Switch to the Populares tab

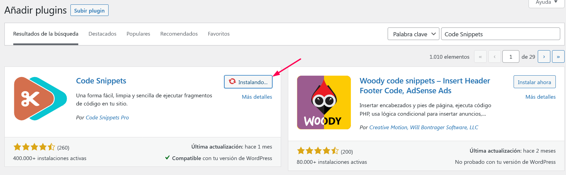138,34
